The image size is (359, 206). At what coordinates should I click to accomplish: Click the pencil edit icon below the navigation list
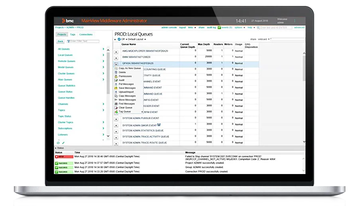(x=63, y=143)
